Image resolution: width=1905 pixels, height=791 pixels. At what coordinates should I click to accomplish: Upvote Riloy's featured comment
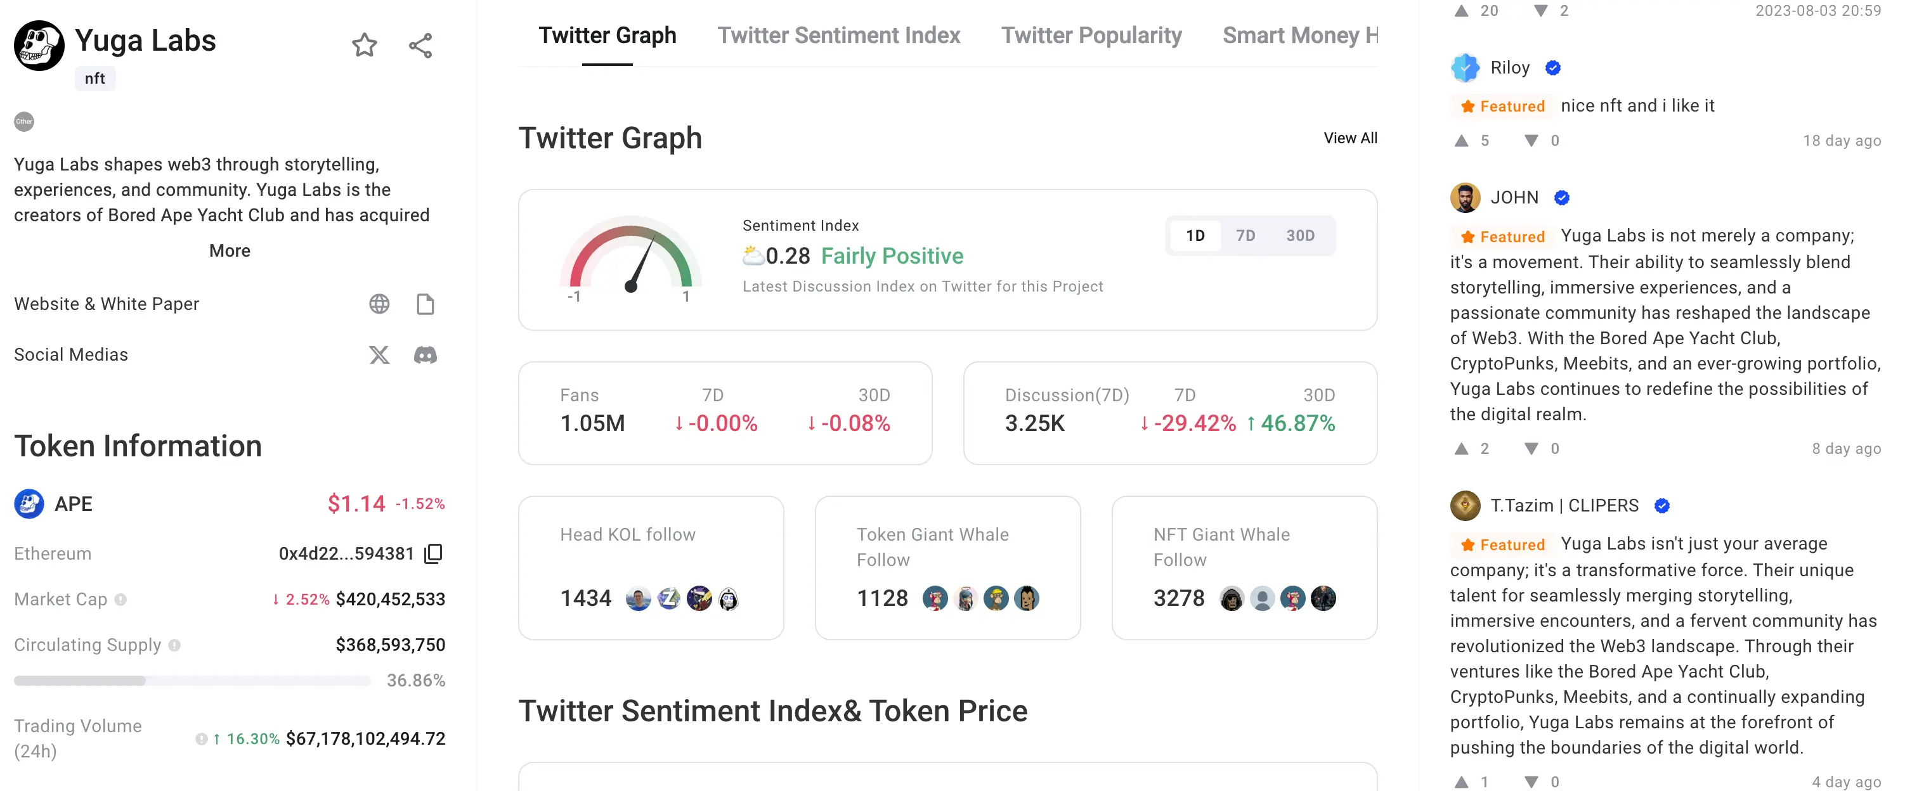pyautogui.click(x=1461, y=141)
